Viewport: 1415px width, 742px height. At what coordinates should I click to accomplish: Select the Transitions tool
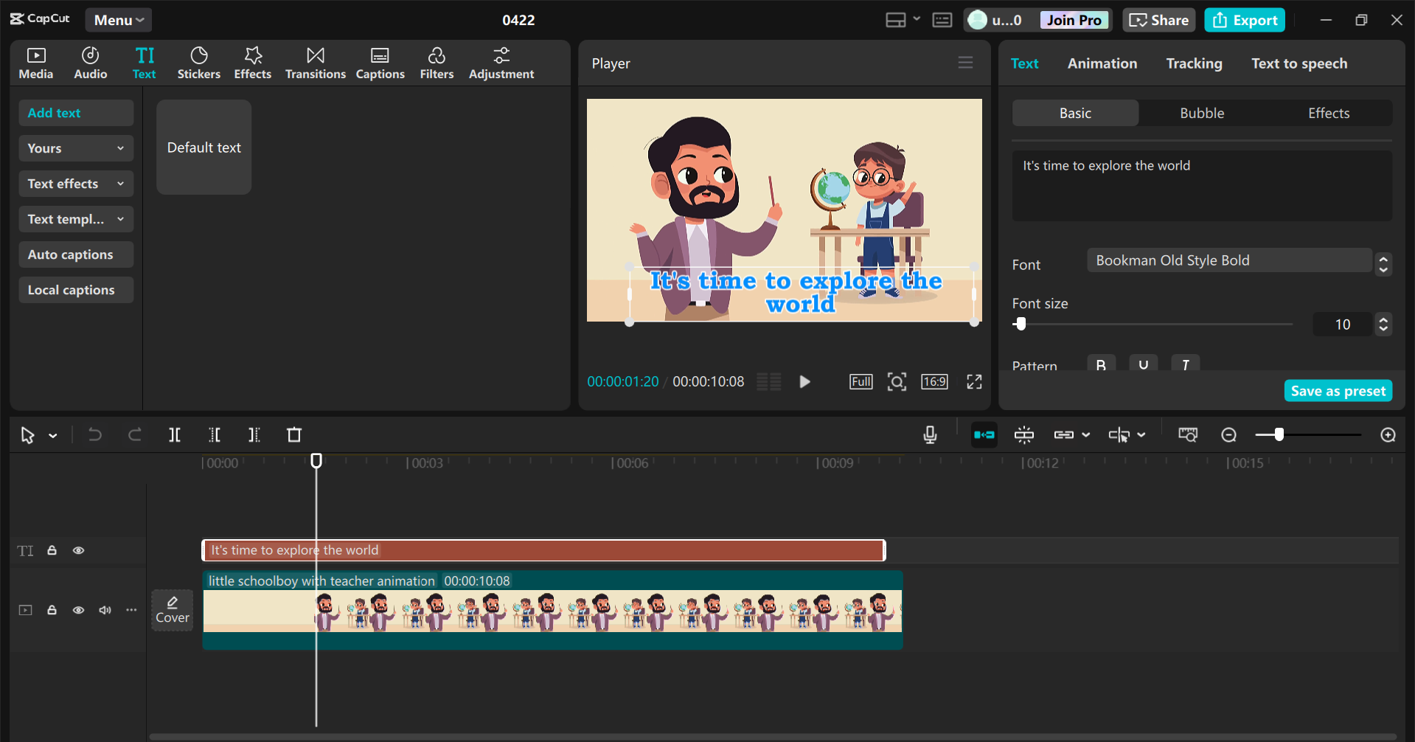pyautogui.click(x=315, y=63)
